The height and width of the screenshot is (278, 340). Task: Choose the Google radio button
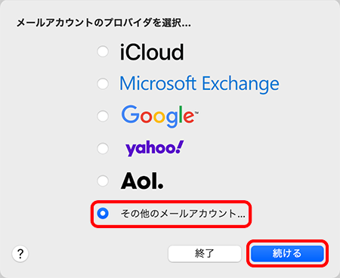pos(103,116)
